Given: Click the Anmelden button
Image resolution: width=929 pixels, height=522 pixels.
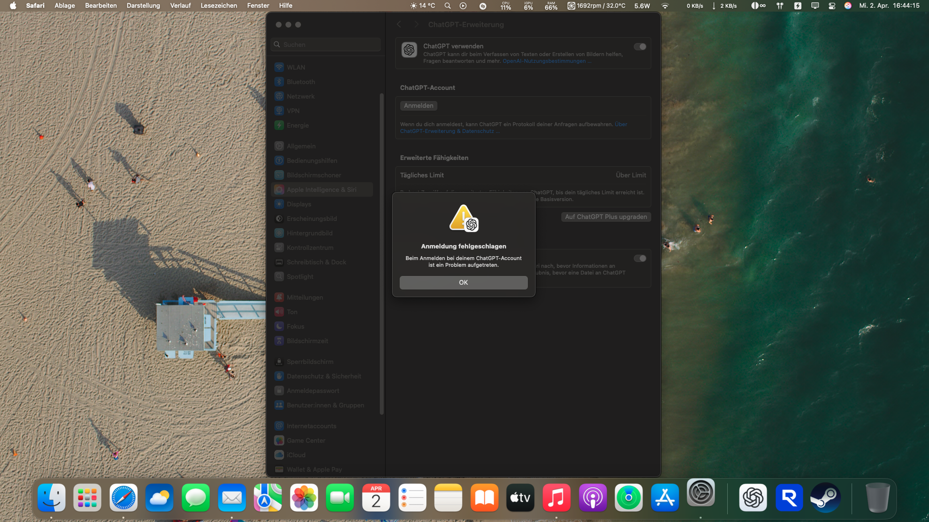Looking at the screenshot, I should pos(419,106).
